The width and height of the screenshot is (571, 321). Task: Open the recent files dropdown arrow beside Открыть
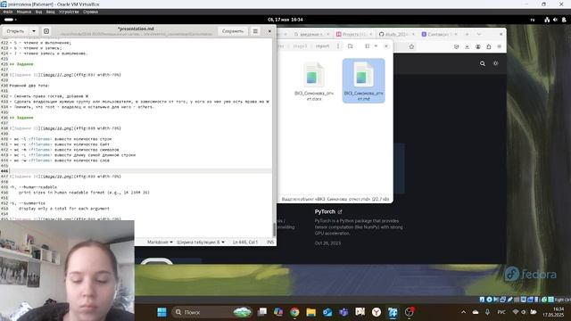34,31
